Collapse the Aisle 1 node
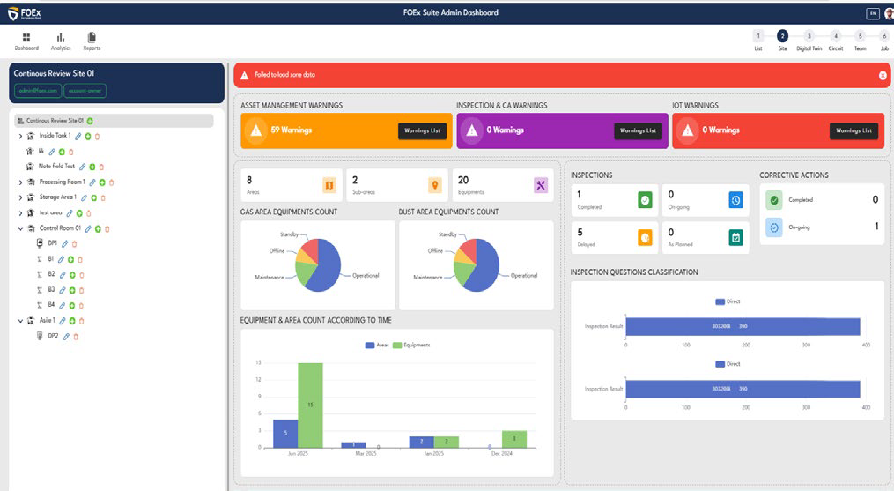The width and height of the screenshot is (894, 491). (20, 322)
